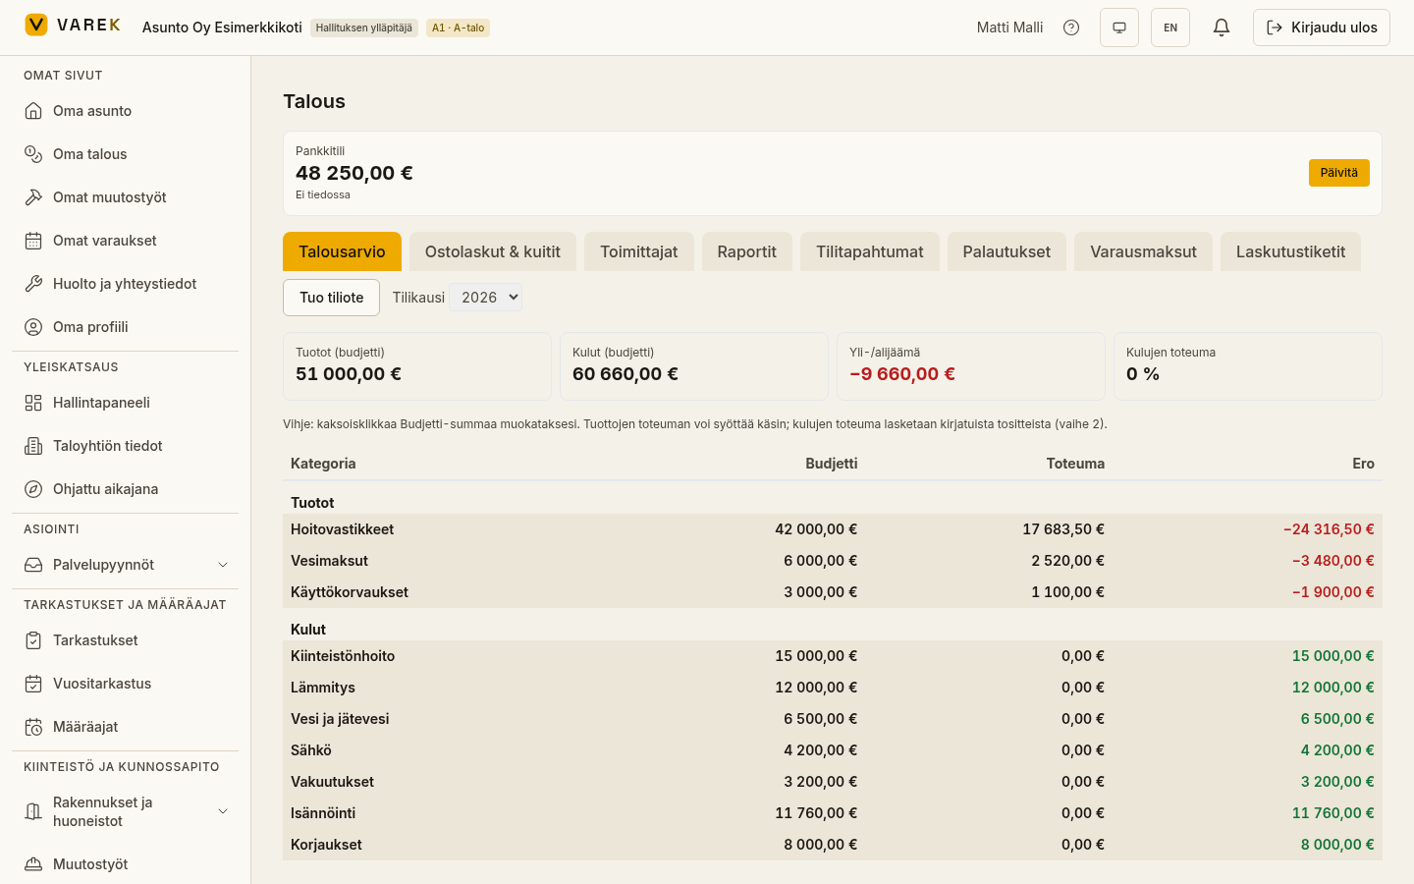Click the Oma talous coins icon
This screenshot has height=884, width=1414.
(x=33, y=154)
